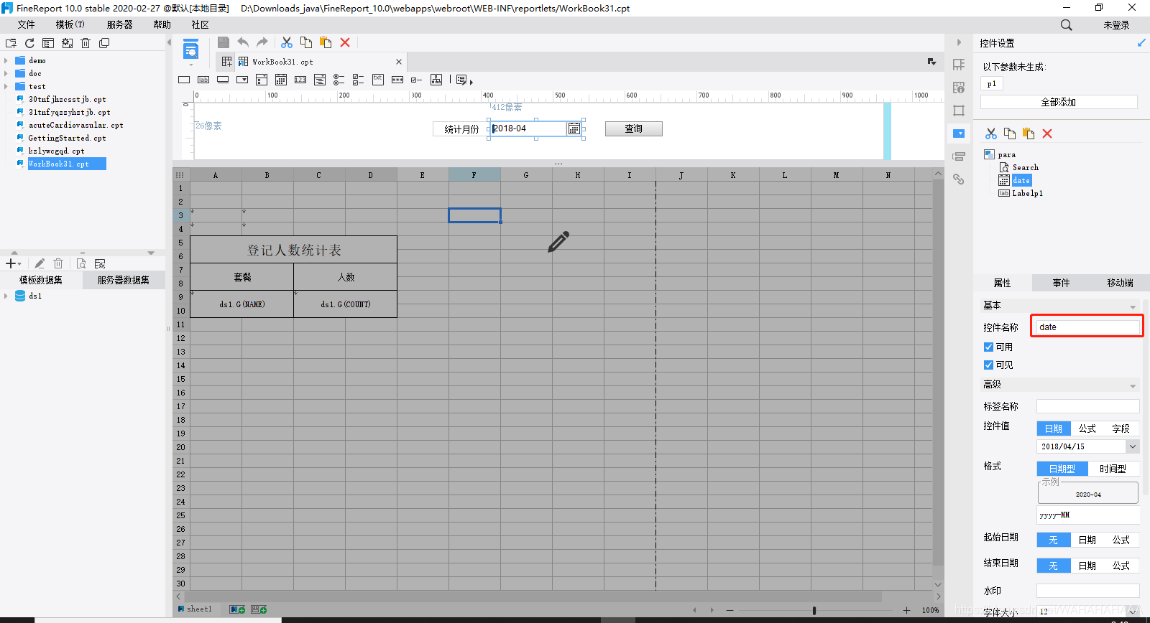Click the new folder icon in file panel
This screenshot has width=1150, height=623.
[x=11, y=43]
